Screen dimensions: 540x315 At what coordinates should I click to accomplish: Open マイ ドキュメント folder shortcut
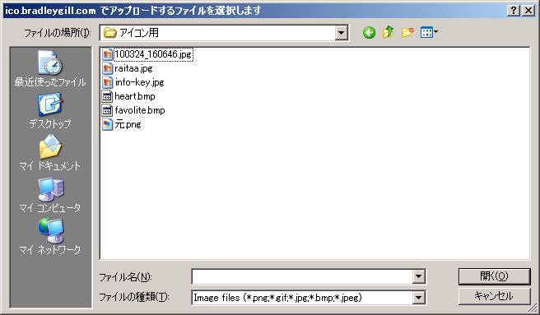[x=50, y=152]
